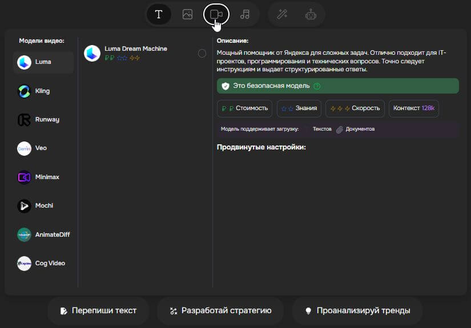Switch to the text models tab icon
This screenshot has width=471, height=328.
(159, 15)
